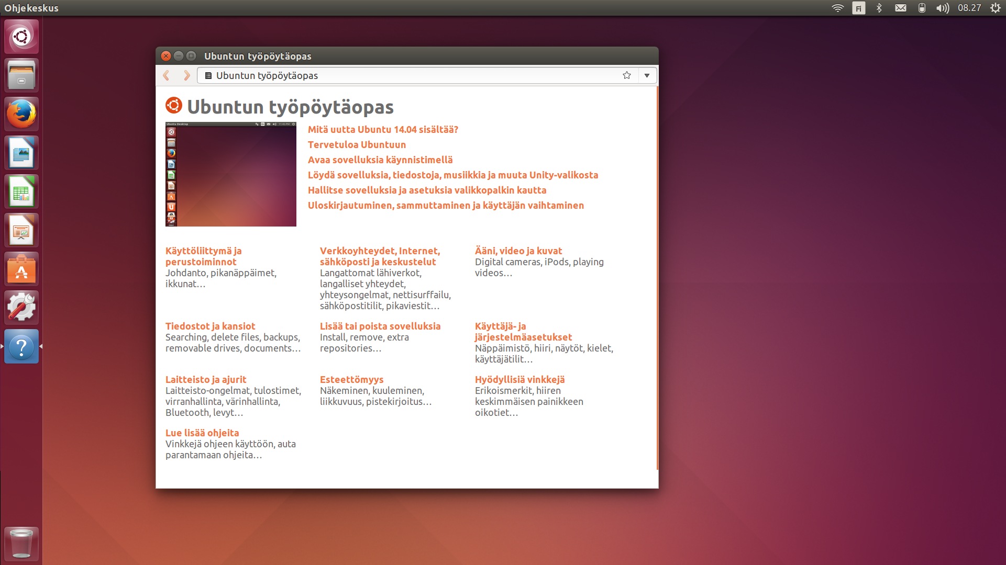1006x565 pixels.
Task: Open the Trash in the launcher
Action: 21,543
